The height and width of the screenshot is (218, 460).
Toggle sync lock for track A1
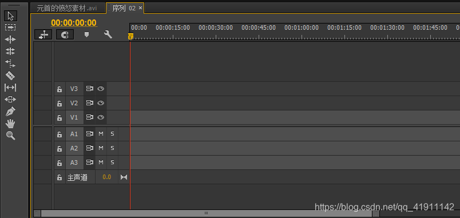point(89,133)
